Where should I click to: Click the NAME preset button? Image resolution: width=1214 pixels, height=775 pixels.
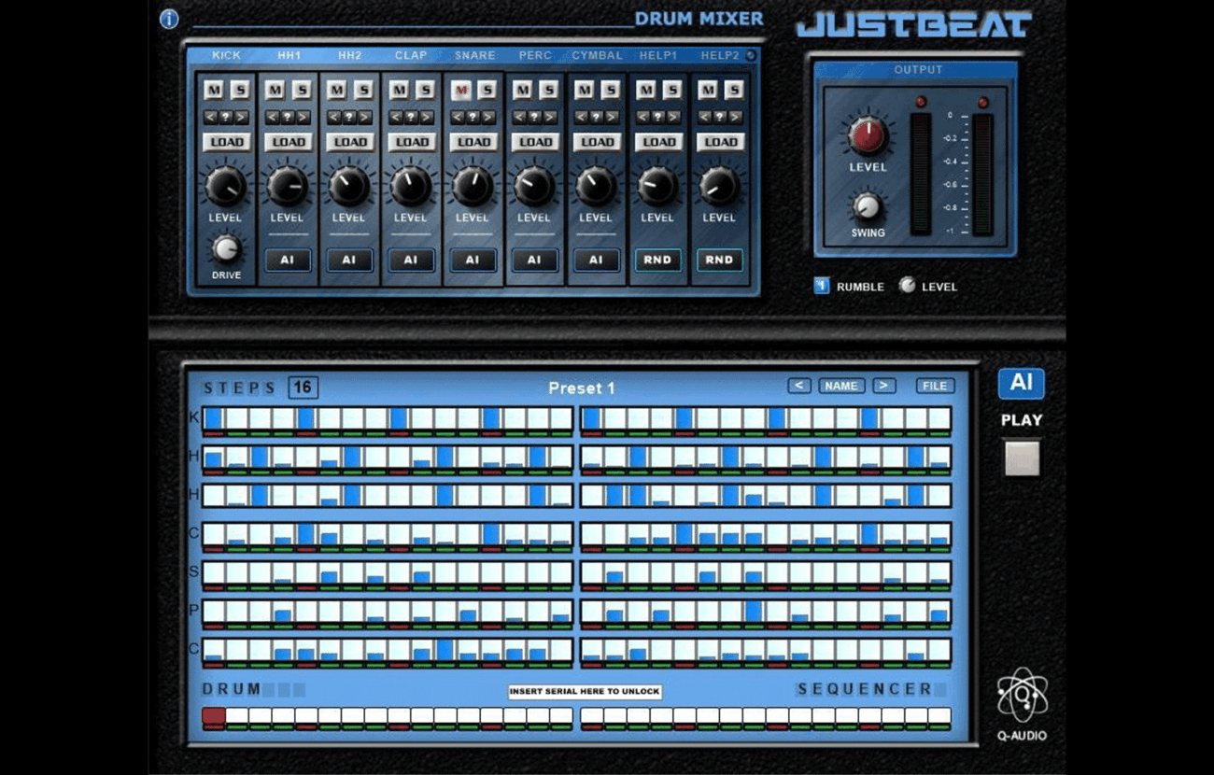pyautogui.click(x=841, y=386)
